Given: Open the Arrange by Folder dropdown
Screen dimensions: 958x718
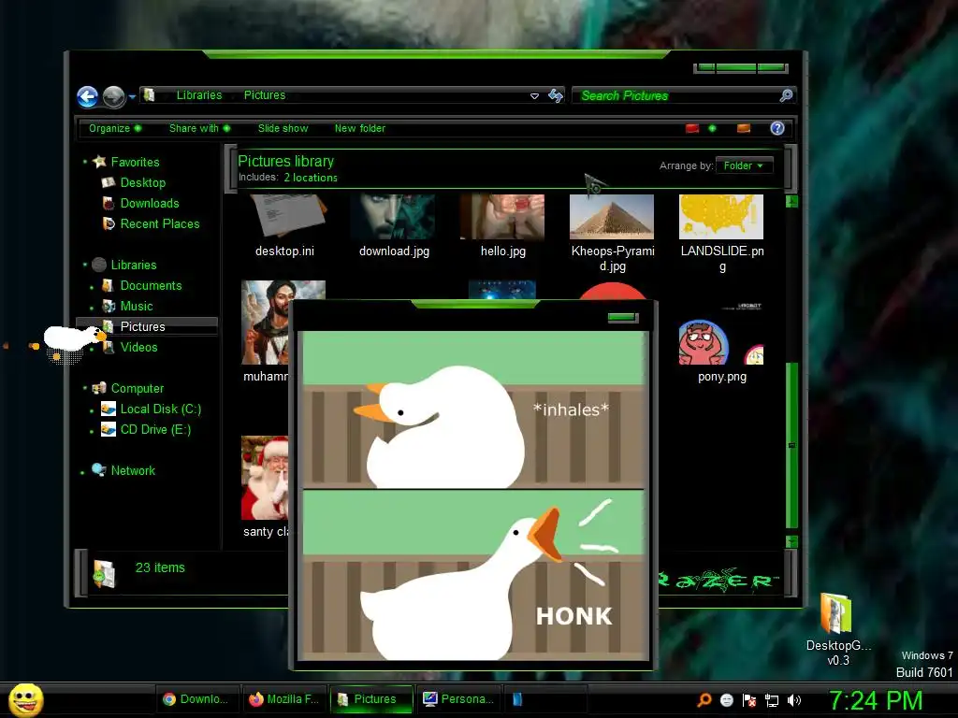Looking at the screenshot, I should (744, 165).
